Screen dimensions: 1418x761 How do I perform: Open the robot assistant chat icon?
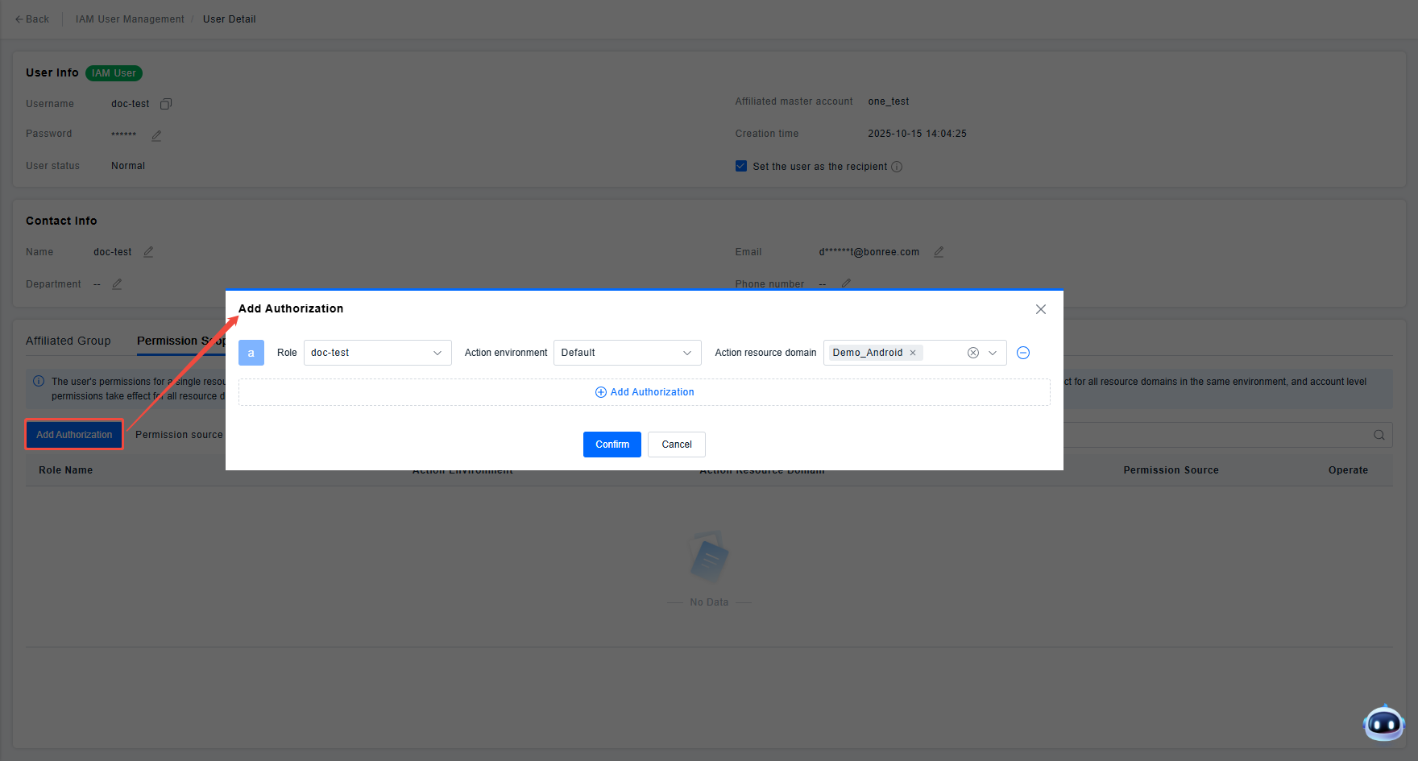(x=1383, y=723)
